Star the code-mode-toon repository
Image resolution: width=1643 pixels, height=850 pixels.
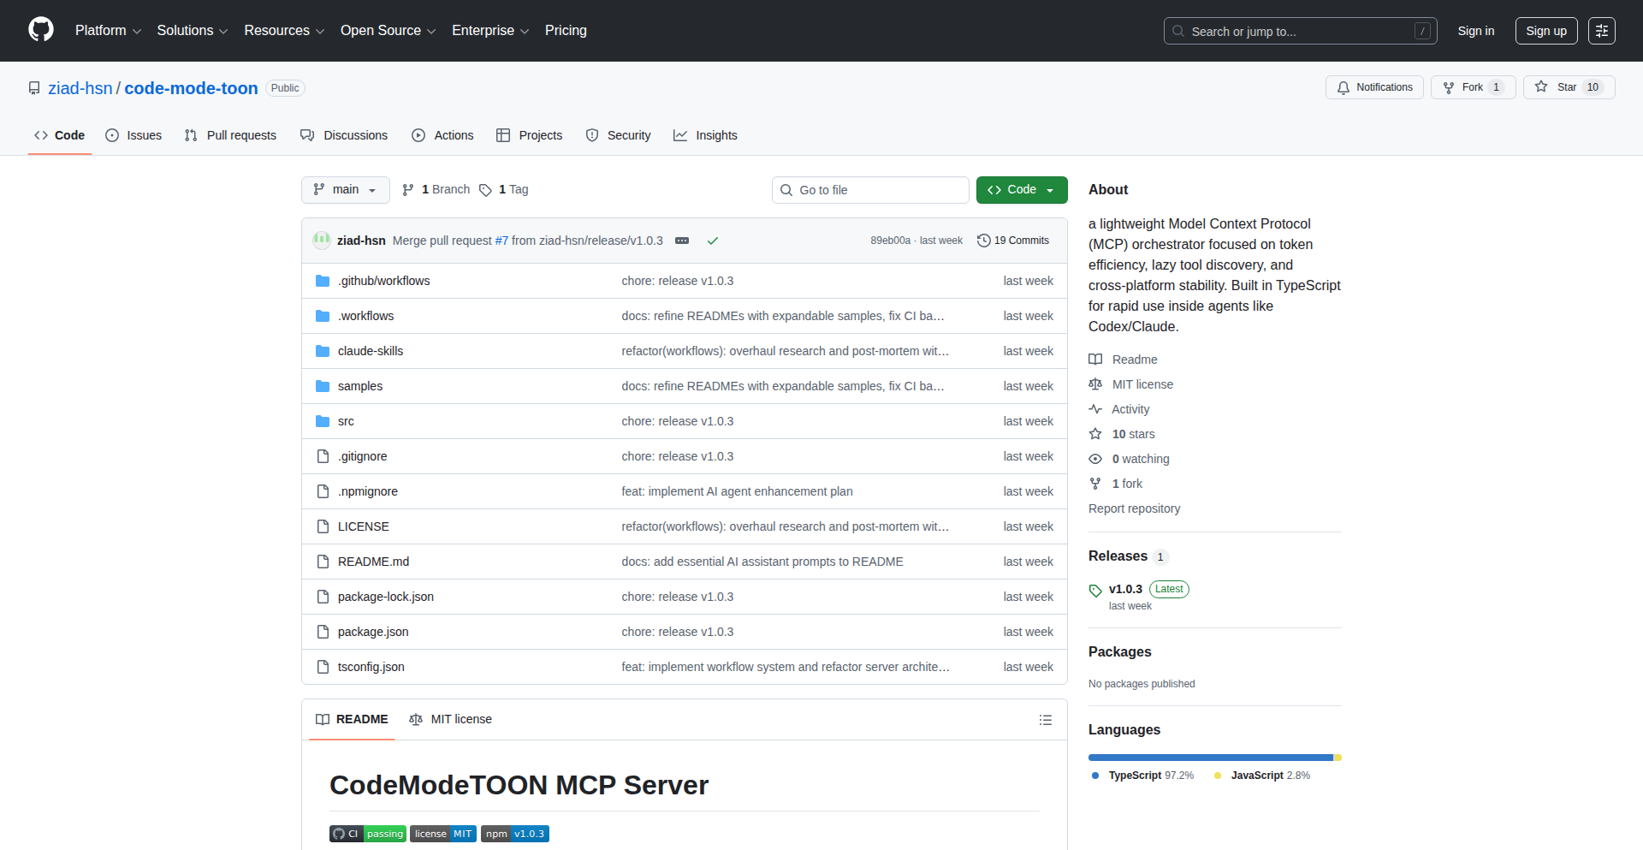(1569, 87)
